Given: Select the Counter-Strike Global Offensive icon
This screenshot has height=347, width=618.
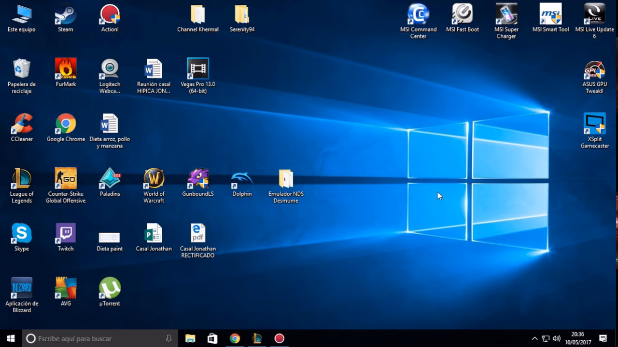Looking at the screenshot, I should pos(66,185).
